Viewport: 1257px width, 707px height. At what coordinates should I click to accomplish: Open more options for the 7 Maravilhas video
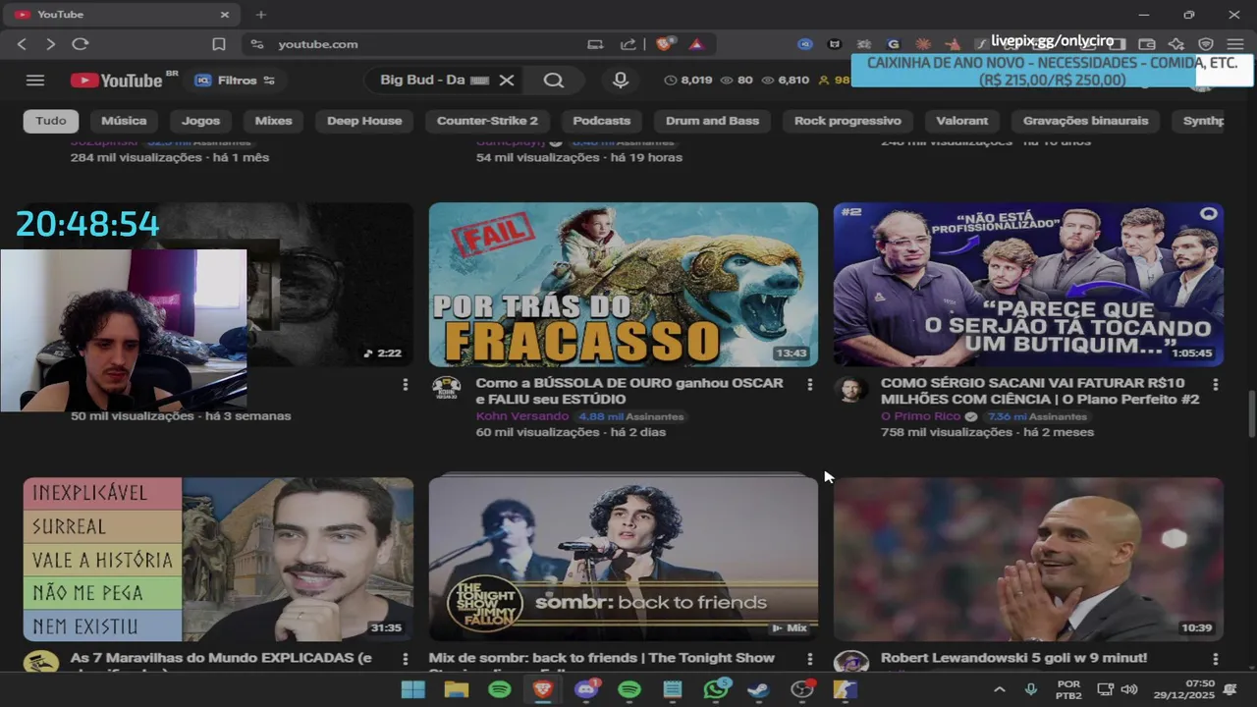click(x=405, y=659)
